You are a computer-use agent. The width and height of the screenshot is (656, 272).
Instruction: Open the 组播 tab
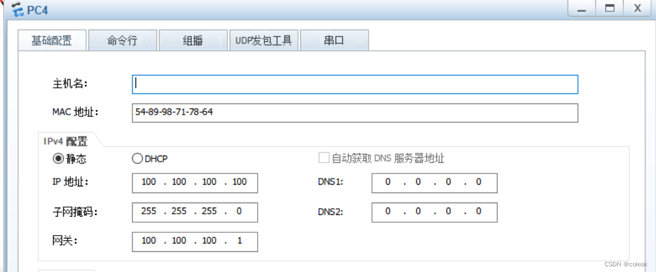pyautogui.click(x=193, y=40)
